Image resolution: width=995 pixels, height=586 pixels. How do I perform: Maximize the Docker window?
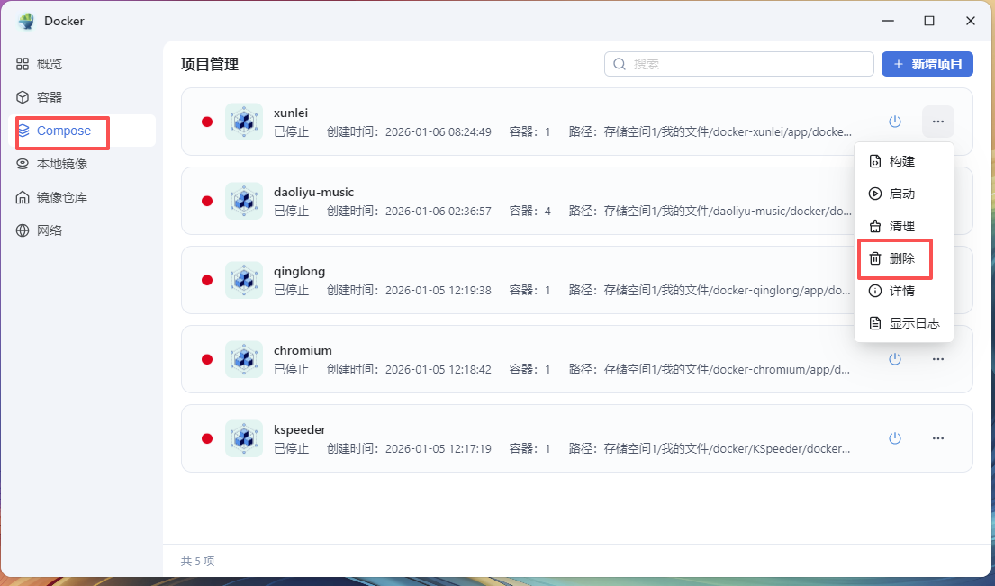tap(929, 21)
